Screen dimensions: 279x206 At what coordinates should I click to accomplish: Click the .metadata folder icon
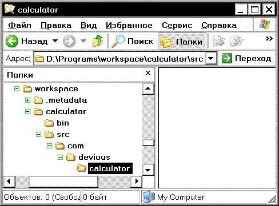(x=38, y=100)
